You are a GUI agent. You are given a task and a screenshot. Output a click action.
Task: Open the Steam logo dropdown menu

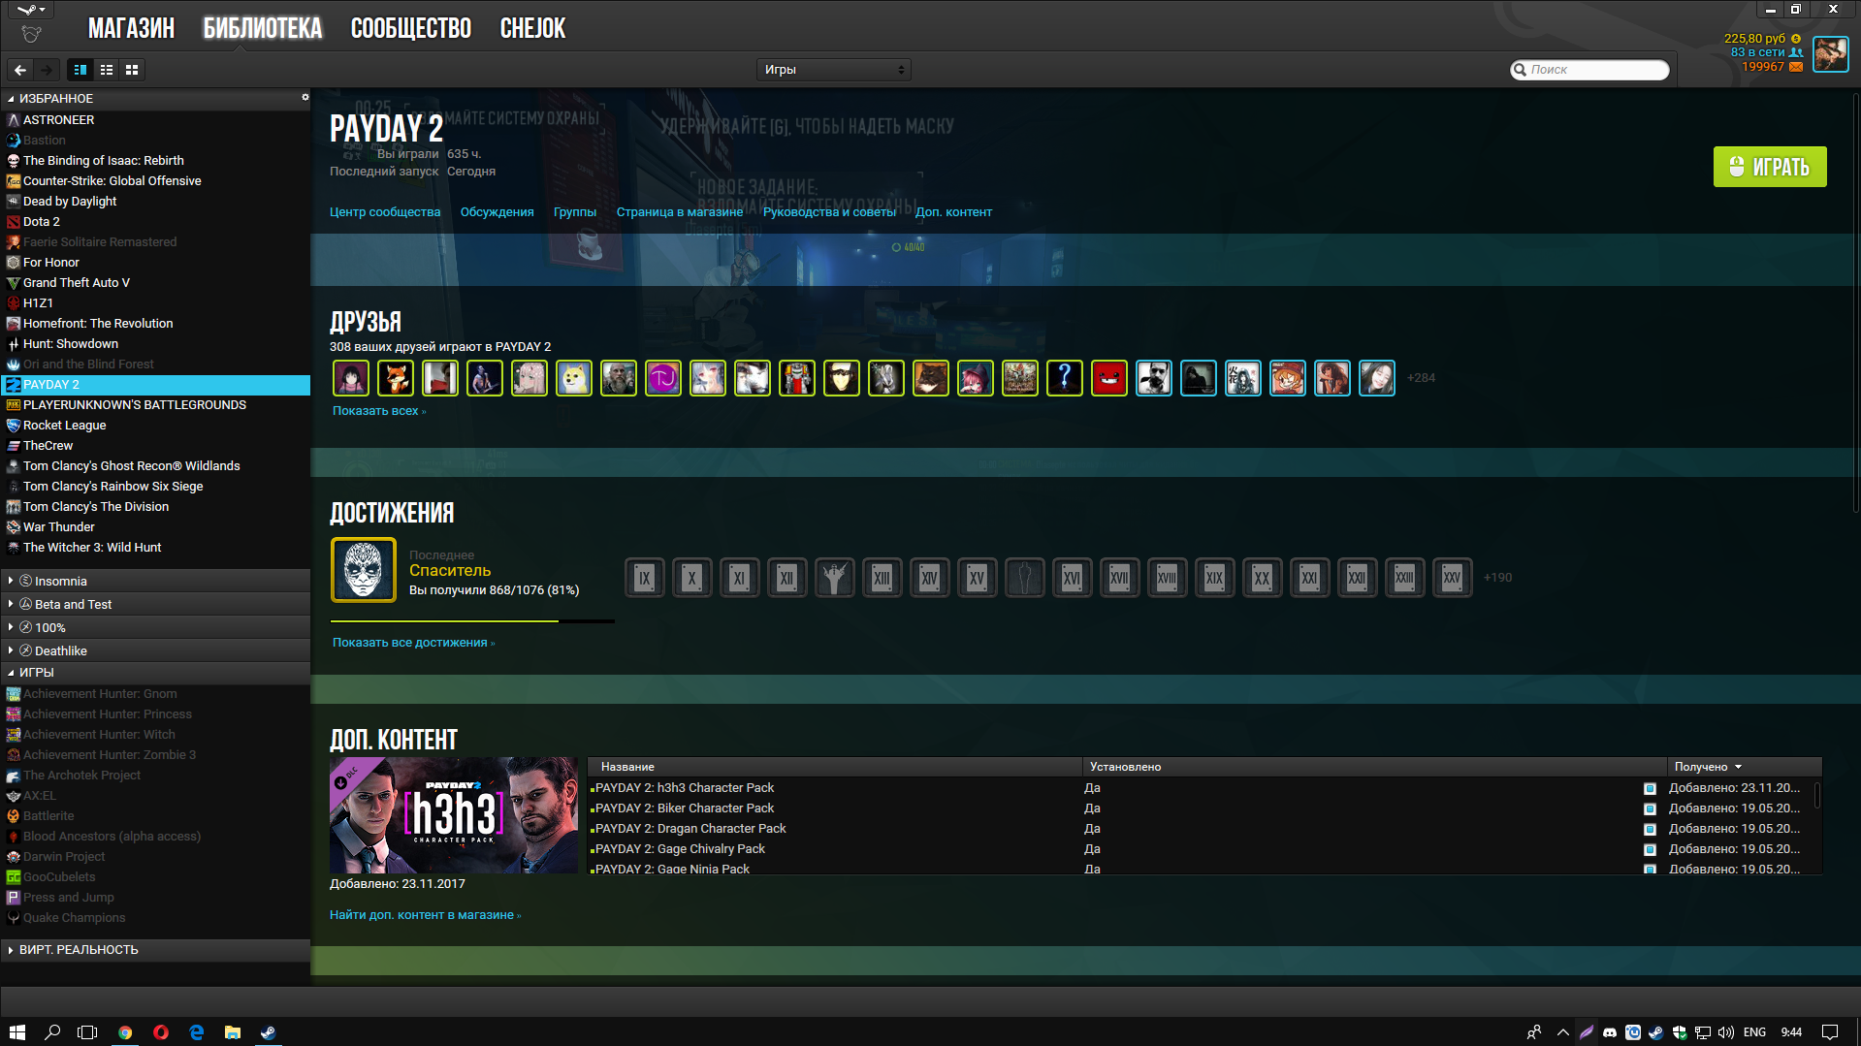[x=31, y=10]
